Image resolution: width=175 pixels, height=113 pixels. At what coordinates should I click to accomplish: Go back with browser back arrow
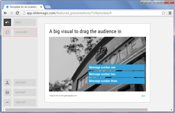coord(5,13)
